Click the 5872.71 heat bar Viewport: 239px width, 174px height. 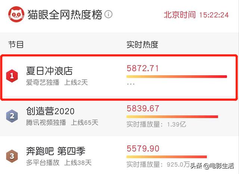tap(177, 77)
